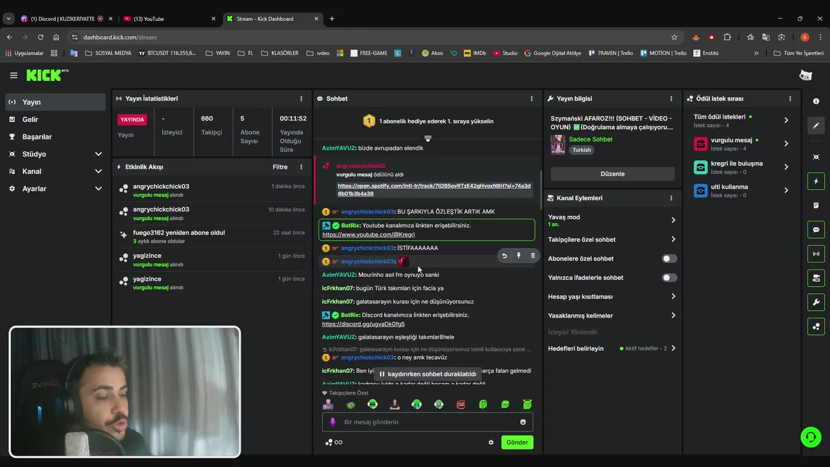
Task: Open the profile avatar at the top right
Action: point(805,75)
